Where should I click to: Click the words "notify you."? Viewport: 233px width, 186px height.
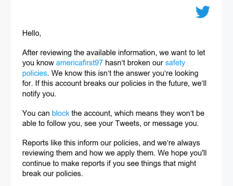[x=39, y=94]
